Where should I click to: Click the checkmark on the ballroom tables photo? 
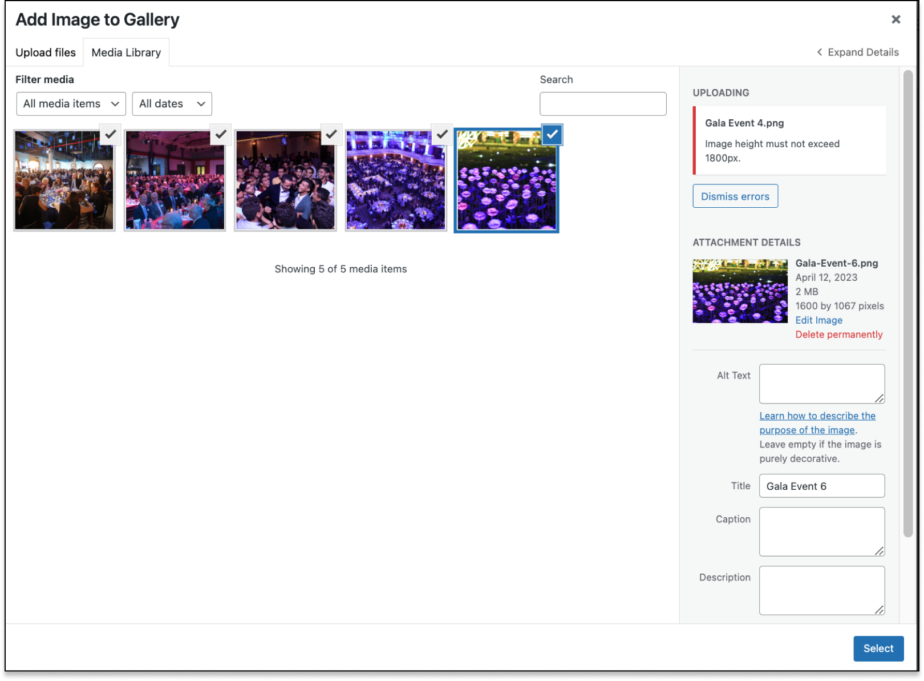coord(441,135)
